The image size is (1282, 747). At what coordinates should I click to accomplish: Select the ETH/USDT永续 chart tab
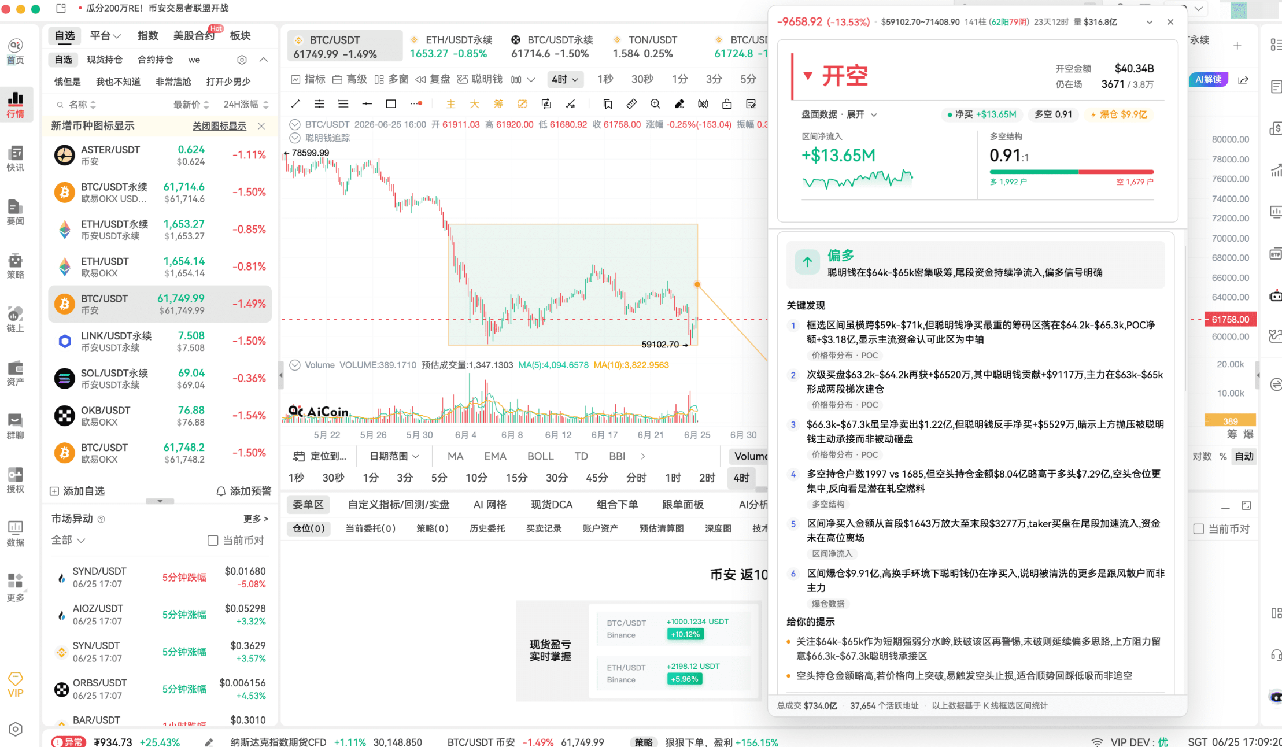click(x=452, y=46)
